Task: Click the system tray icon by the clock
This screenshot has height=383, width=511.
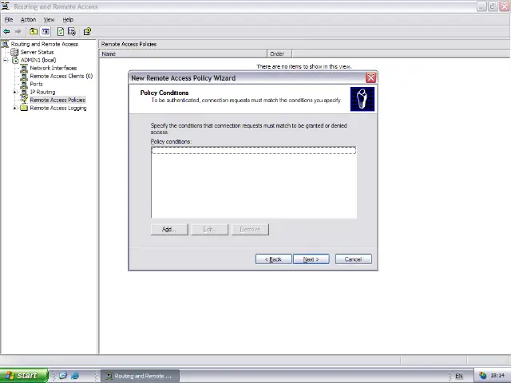Action: tap(482, 376)
